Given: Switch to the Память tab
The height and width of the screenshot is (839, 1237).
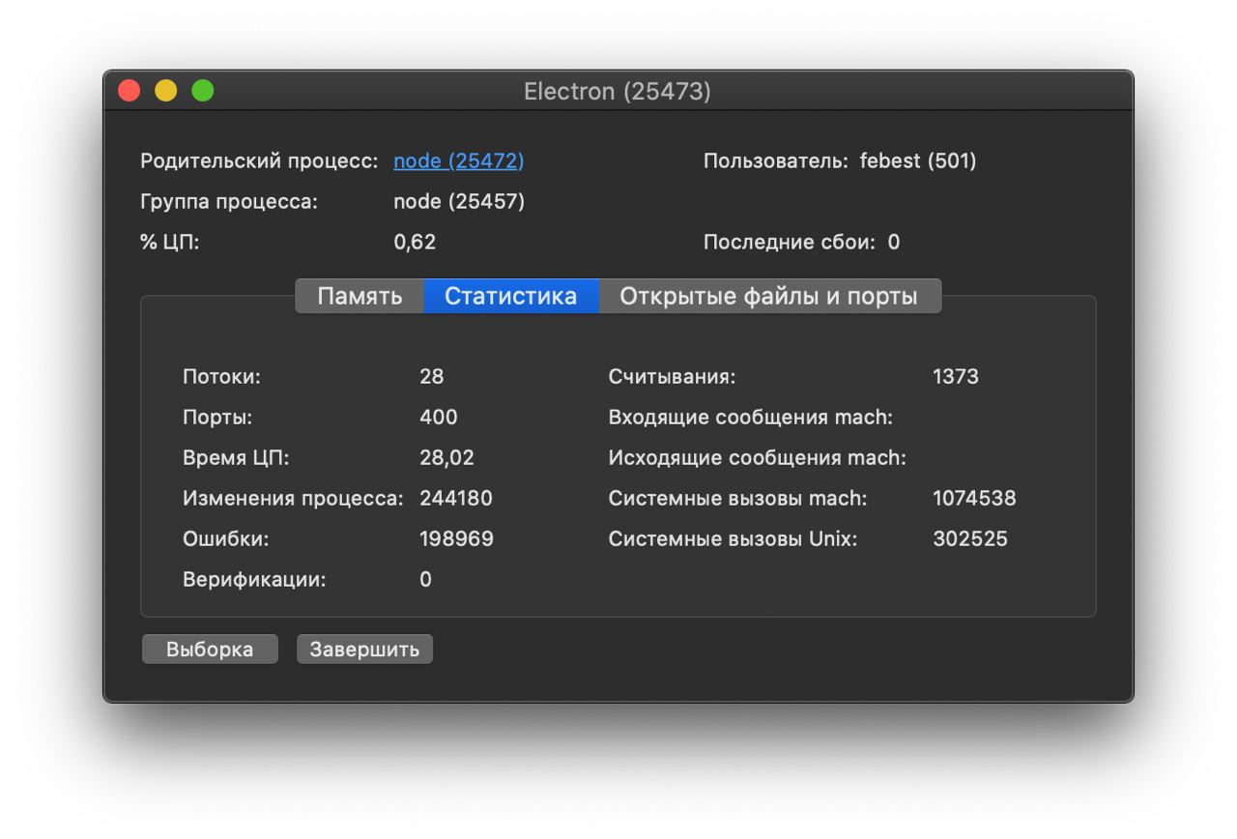Looking at the screenshot, I should click(360, 296).
